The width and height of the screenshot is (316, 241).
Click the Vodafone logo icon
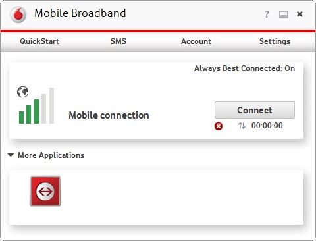click(18, 14)
